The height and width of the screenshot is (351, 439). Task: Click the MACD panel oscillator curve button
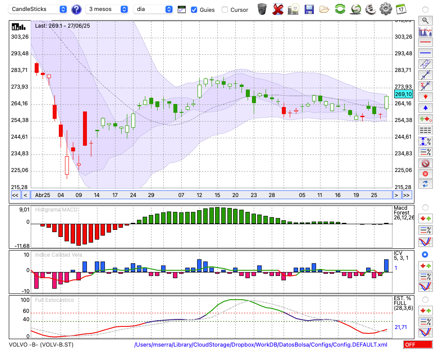click(425, 242)
